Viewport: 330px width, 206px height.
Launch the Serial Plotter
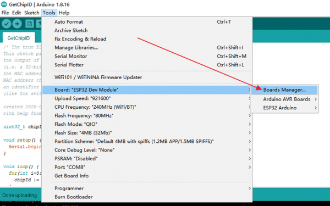pyautogui.click(x=147, y=65)
